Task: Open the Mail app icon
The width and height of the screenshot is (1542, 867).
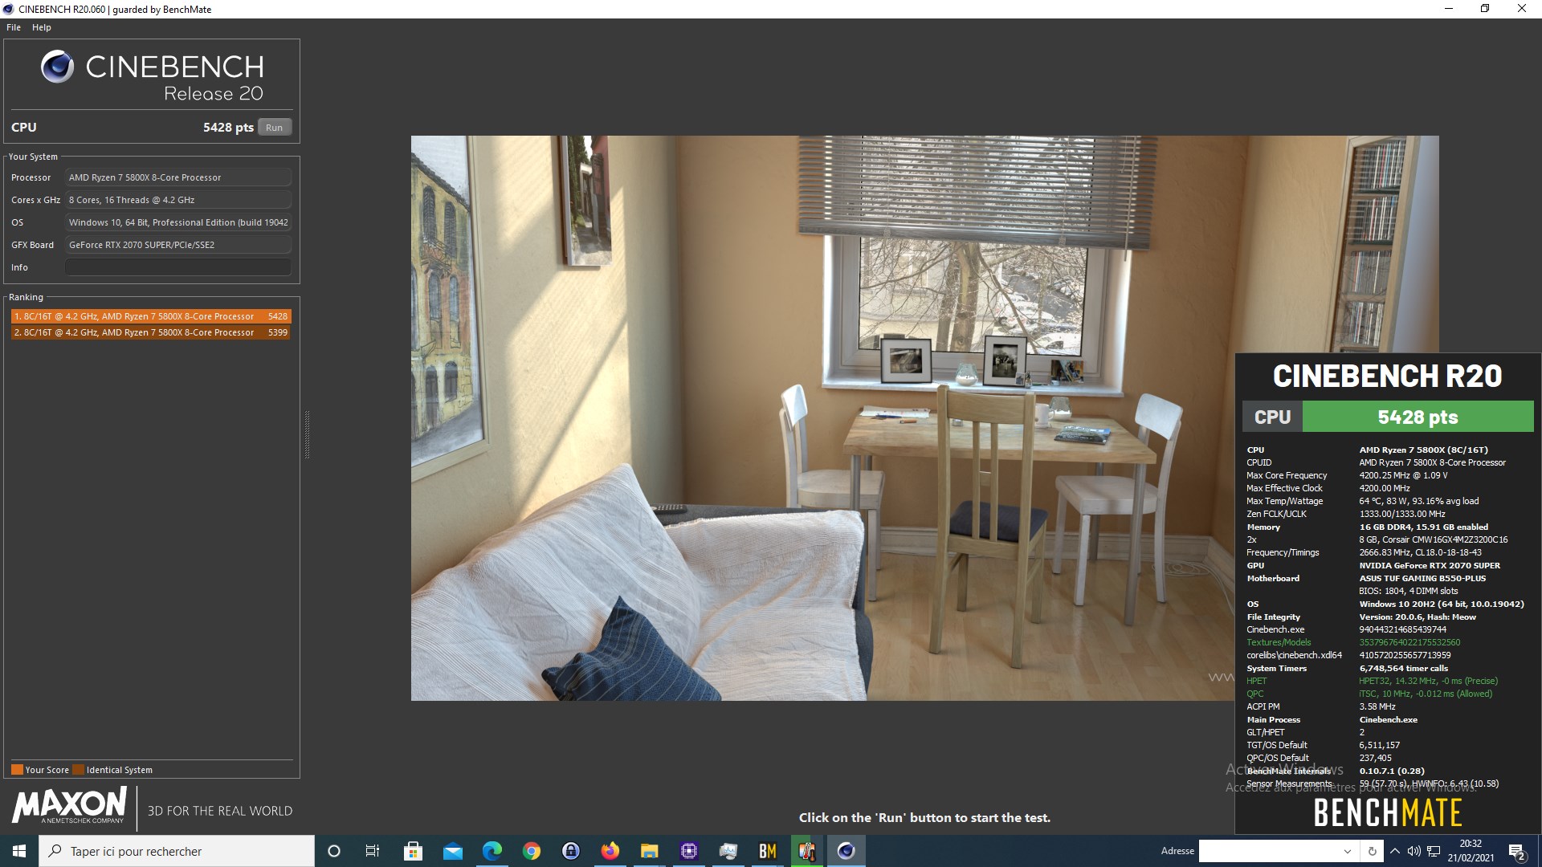Action: pos(452,851)
